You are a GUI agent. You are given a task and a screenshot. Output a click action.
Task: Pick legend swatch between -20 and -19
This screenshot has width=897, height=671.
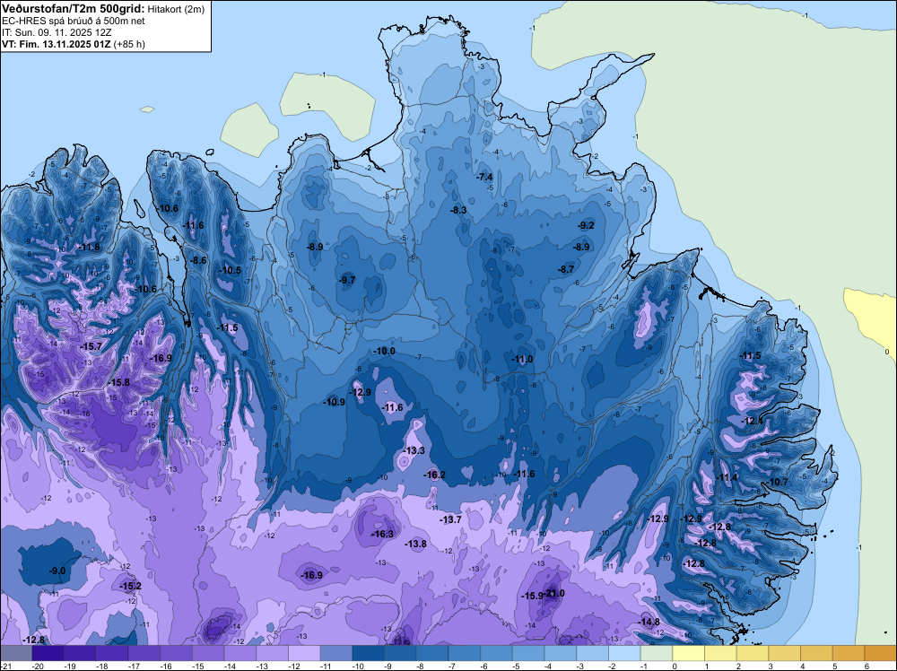pos(48,653)
